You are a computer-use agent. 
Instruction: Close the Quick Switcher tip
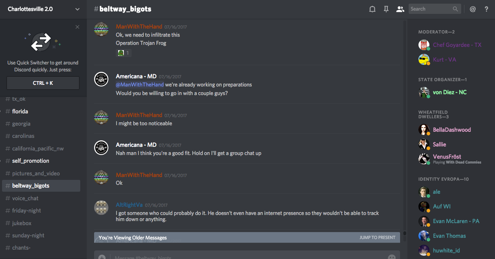click(x=77, y=27)
